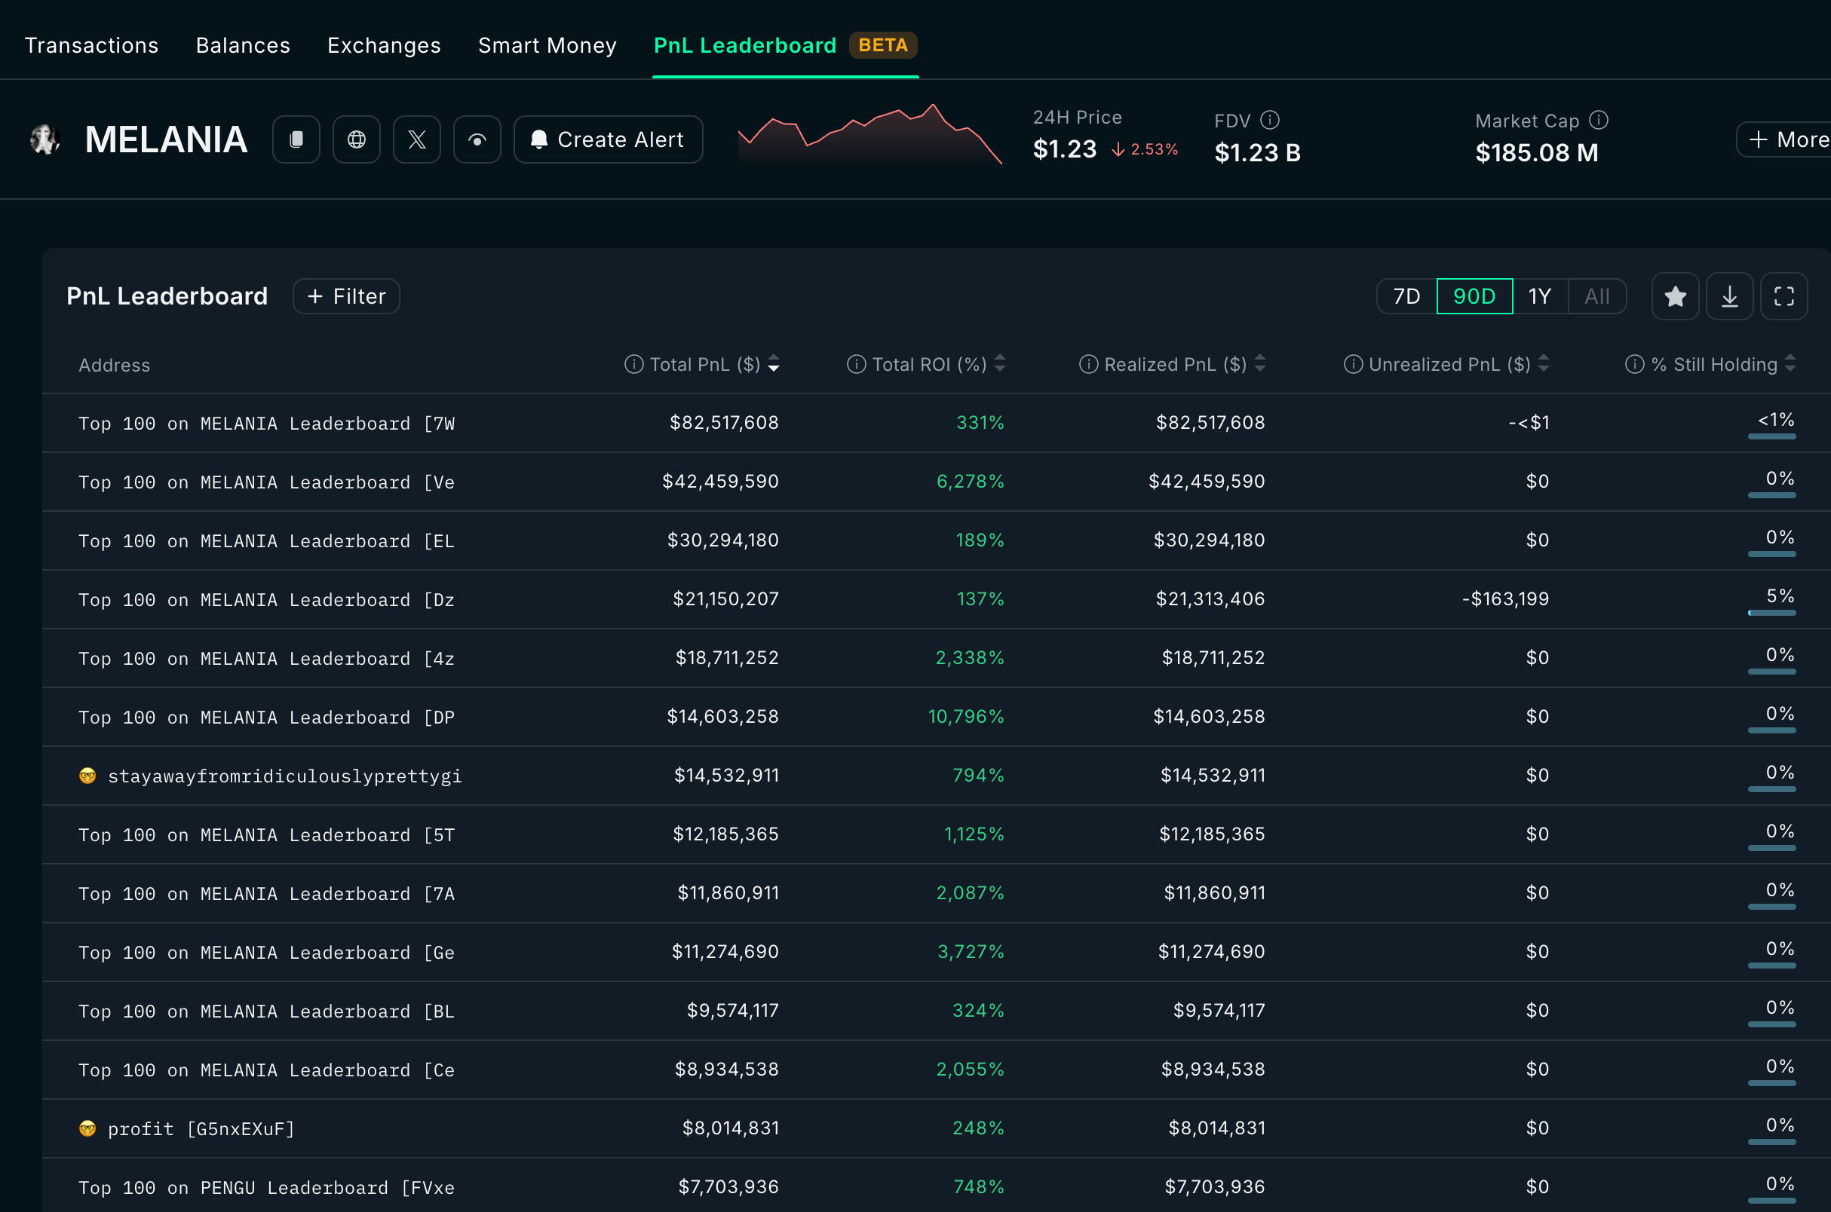Click Total PnL value $30,294,180

tap(723, 540)
